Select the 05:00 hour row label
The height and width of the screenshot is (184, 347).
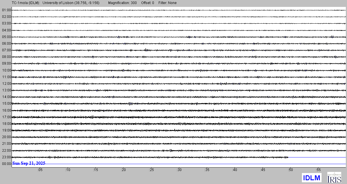pos(6,37)
